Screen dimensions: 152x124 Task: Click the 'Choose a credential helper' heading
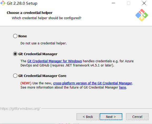(x=29, y=13)
